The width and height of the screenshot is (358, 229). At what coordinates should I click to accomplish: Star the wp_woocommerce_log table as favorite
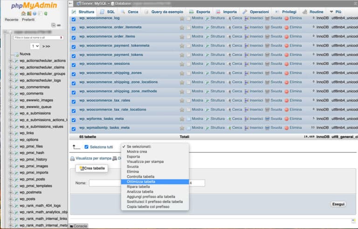tap(182, 18)
